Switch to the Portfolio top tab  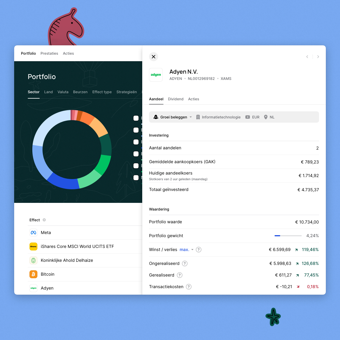[x=28, y=53]
